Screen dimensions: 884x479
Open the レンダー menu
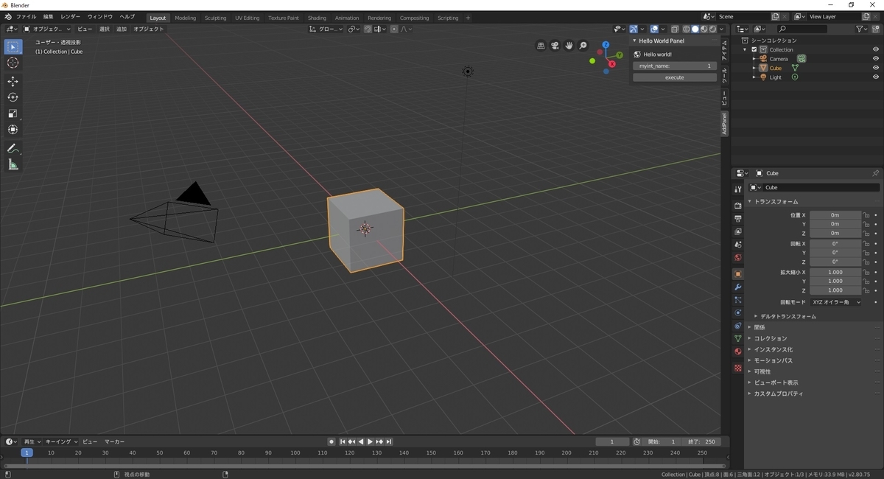tap(70, 16)
